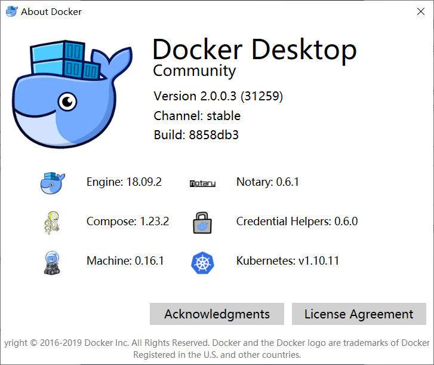Click the 'Notary: 0.6.1' text
The height and width of the screenshot is (365, 434).
[x=267, y=182]
